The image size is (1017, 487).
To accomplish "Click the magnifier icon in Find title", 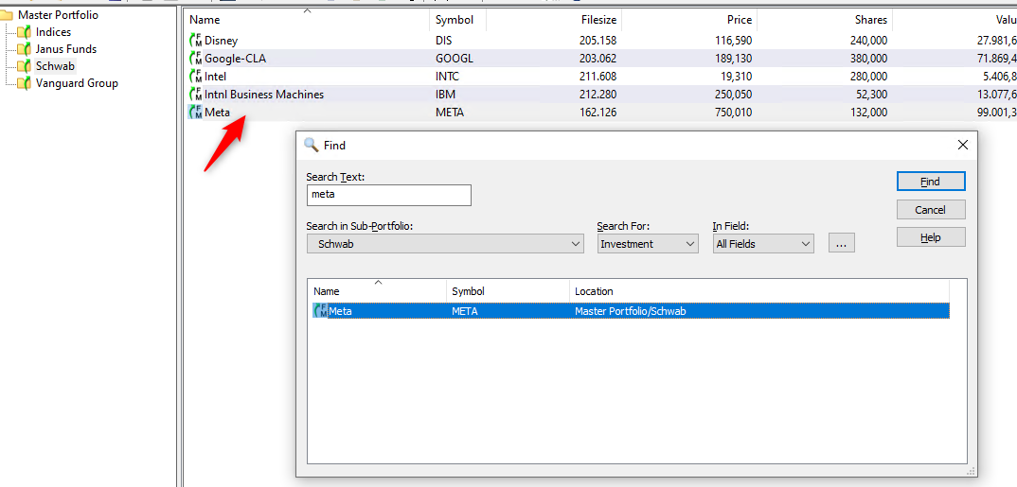I will tap(312, 145).
